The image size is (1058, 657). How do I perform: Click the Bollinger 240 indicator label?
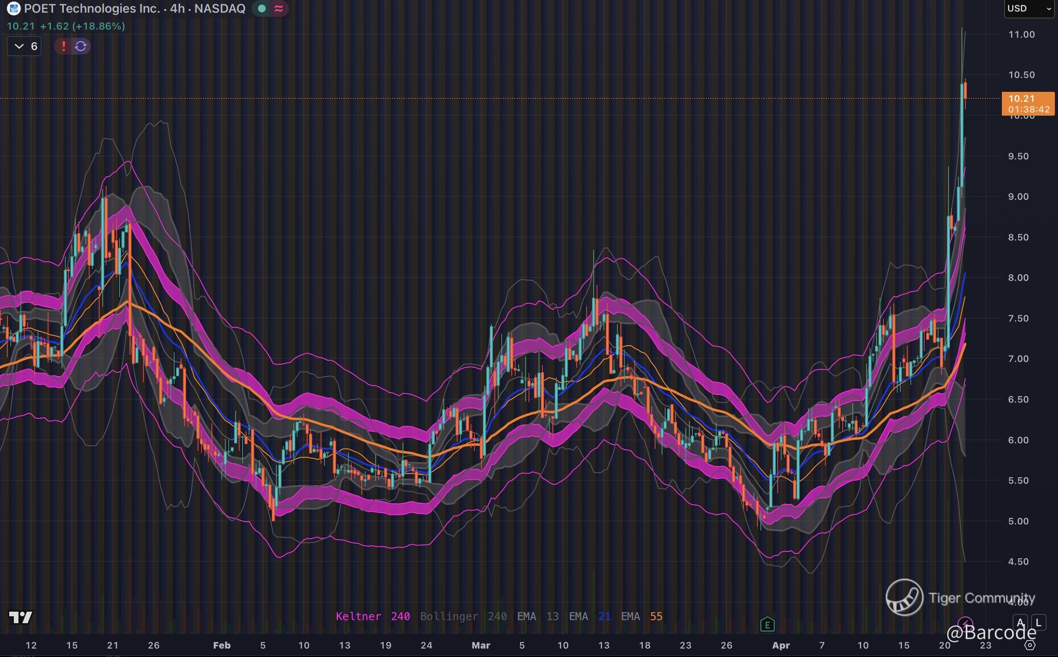click(x=463, y=616)
